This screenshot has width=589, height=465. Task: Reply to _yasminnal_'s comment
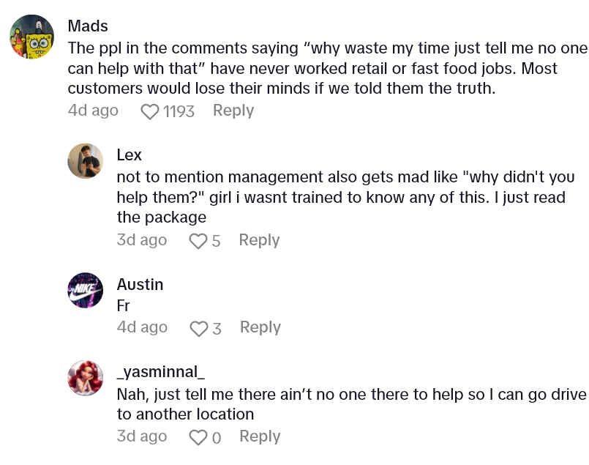(x=260, y=436)
